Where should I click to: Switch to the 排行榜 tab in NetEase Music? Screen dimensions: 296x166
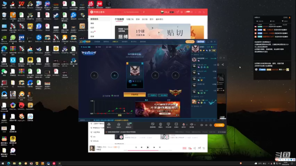click(145, 19)
